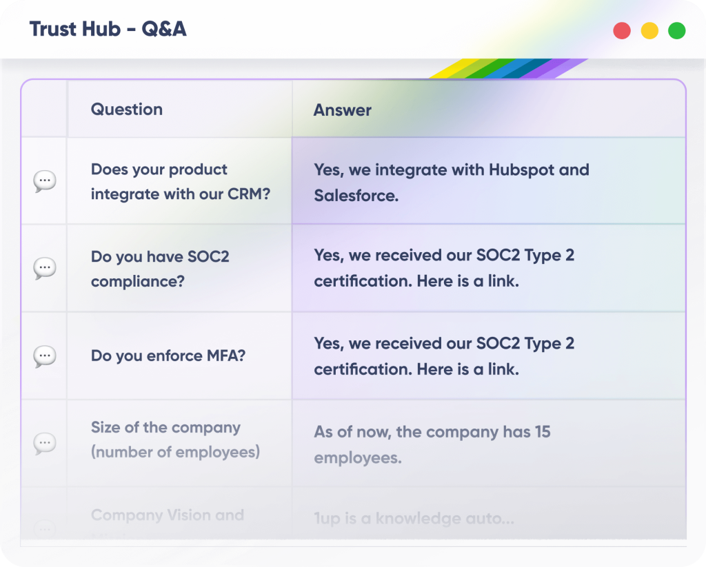The image size is (706, 567).
Task: Click the yellow traffic light dot
Action: coord(649,30)
